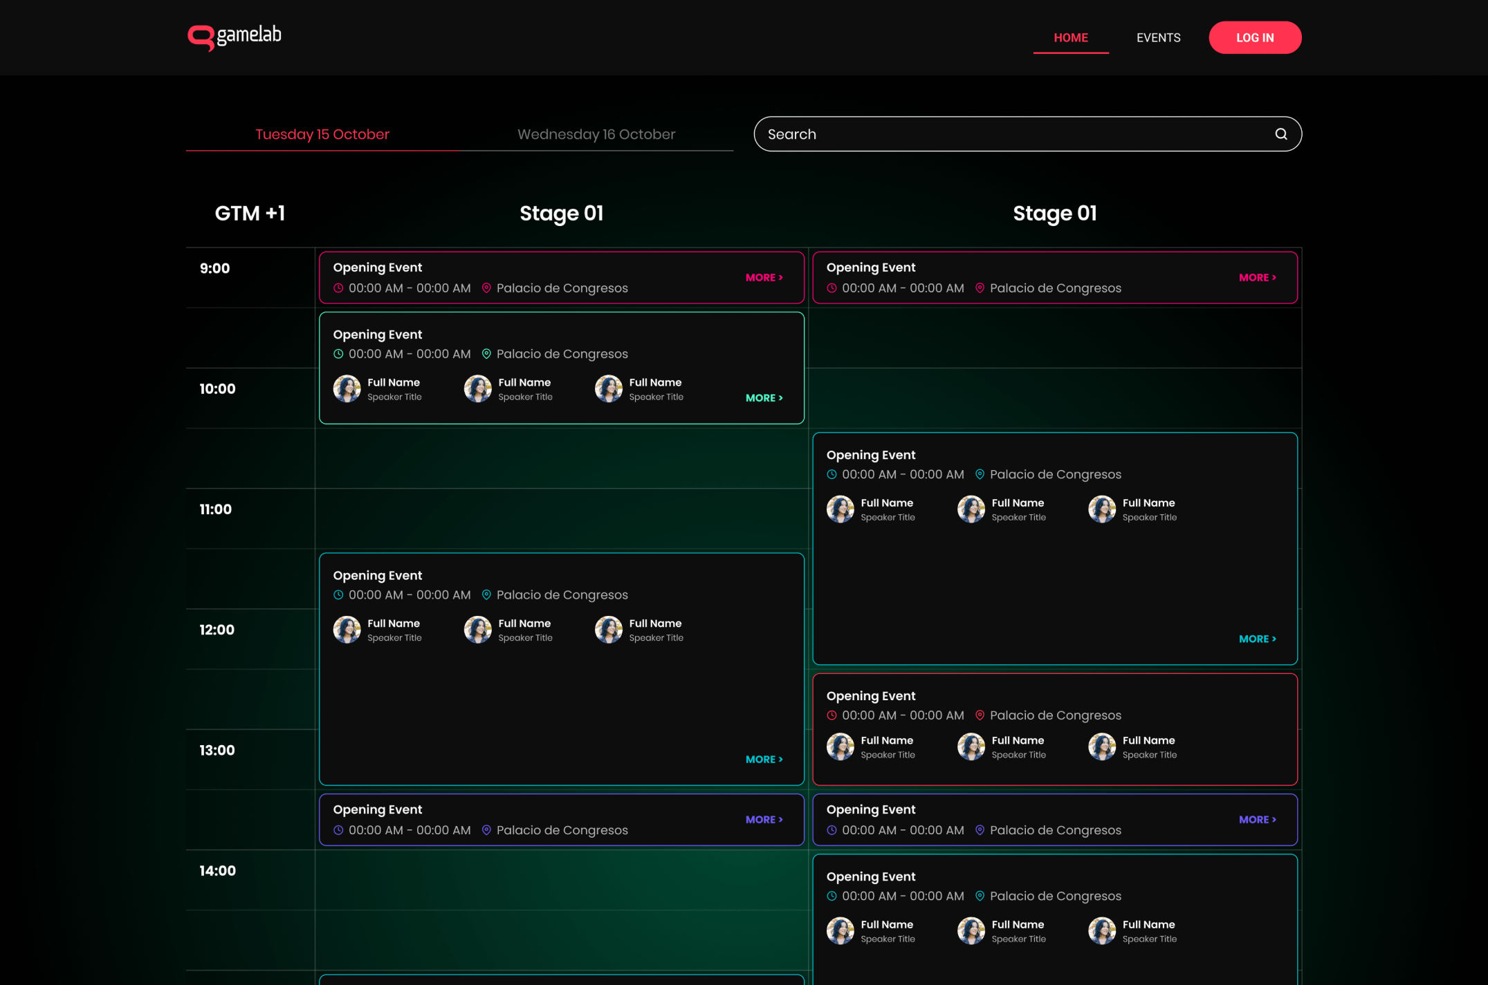Image resolution: width=1488 pixels, height=985 pixels.
Task: Expand MORE on green 10:00 event card
Action: point(764,398)
